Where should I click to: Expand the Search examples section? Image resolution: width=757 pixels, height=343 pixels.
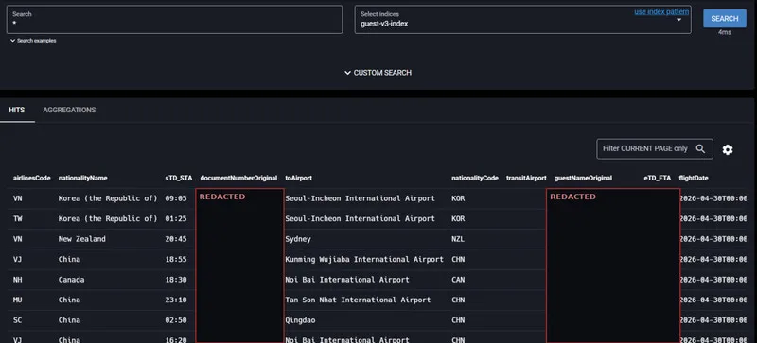coord(33,41)
